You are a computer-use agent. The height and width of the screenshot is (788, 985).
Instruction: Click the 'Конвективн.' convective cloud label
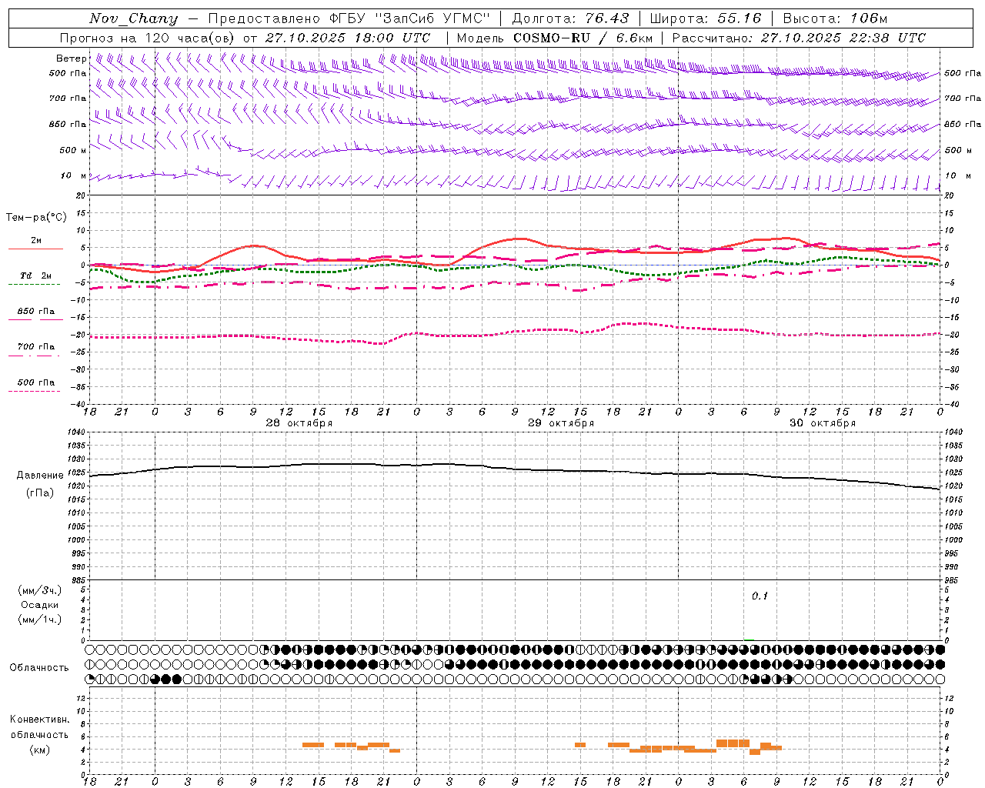pyautogui.click(x=39, y=720)
